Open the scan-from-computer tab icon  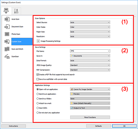[6, 11]
